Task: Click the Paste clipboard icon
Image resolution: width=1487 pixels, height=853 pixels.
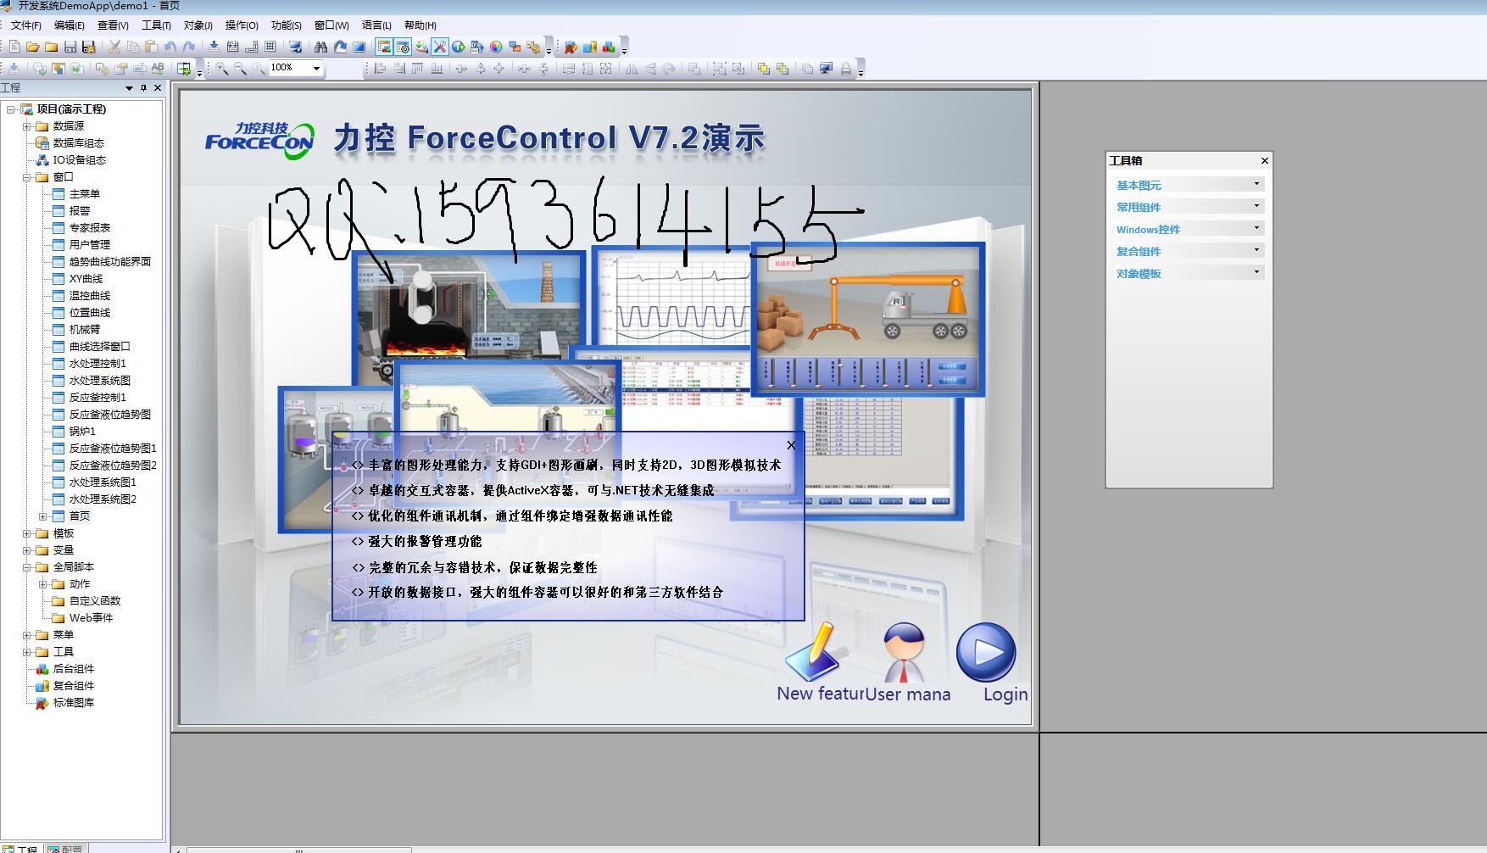Action: click(x=152, y=47)
